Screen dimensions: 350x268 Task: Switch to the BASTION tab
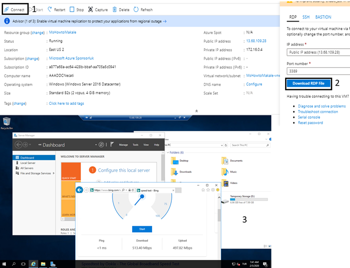(x=323, y=17)
